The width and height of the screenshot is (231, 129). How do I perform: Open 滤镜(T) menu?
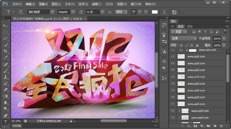click(97, 4)
